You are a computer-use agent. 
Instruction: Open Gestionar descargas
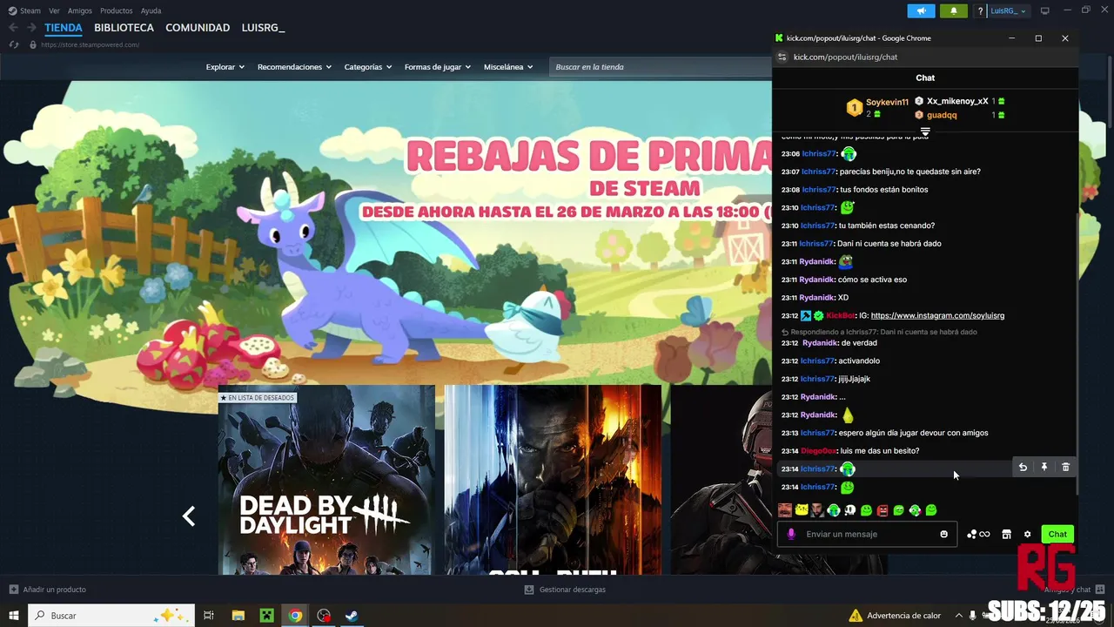point(565,590)
